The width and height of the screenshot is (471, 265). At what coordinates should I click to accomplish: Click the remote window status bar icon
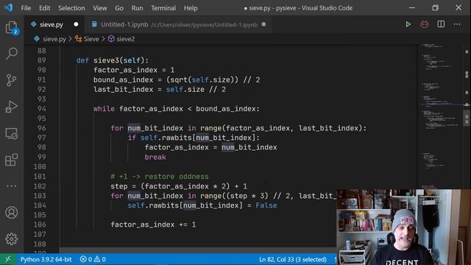click(8, 259)
